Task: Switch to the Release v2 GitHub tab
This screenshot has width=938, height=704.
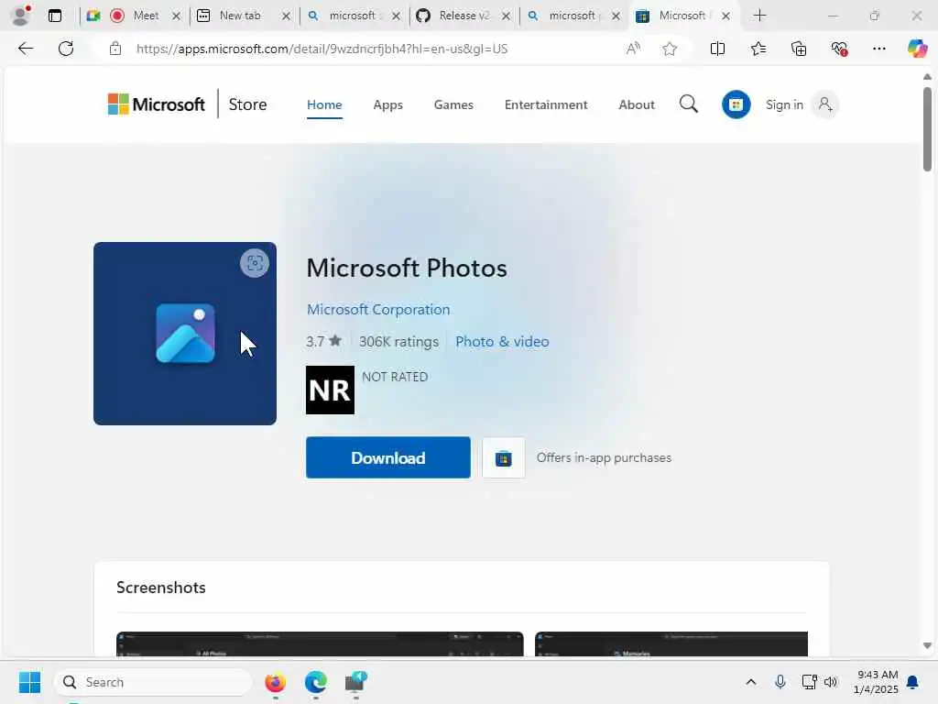Action: (464, 16)
